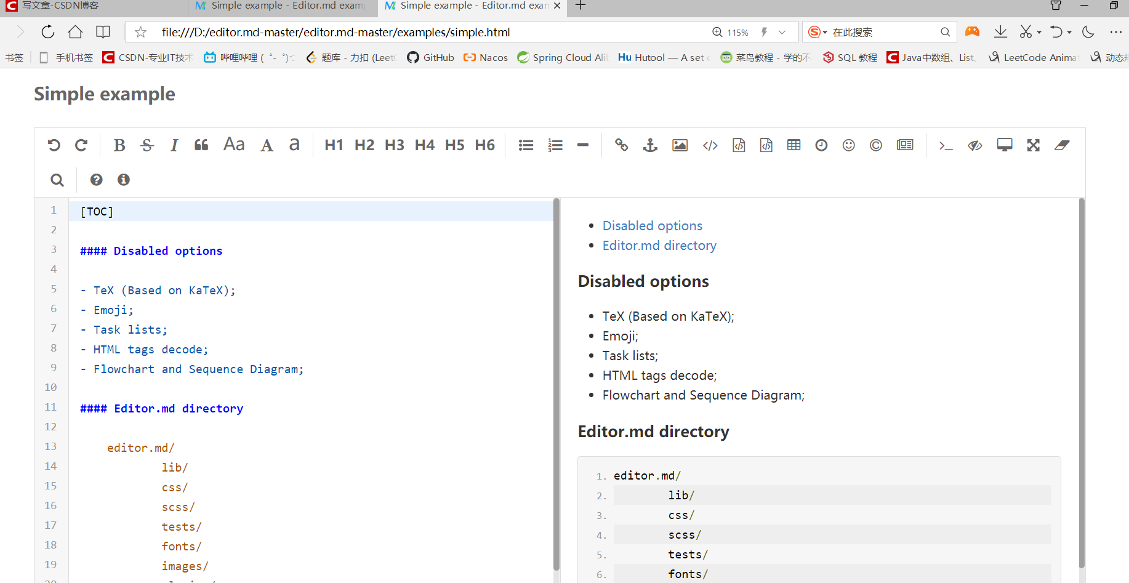Image resolution: width=1129 pixels, height=583 pixels.
Task: Apply bold formatting with B icon
Action: coord(119,145)
